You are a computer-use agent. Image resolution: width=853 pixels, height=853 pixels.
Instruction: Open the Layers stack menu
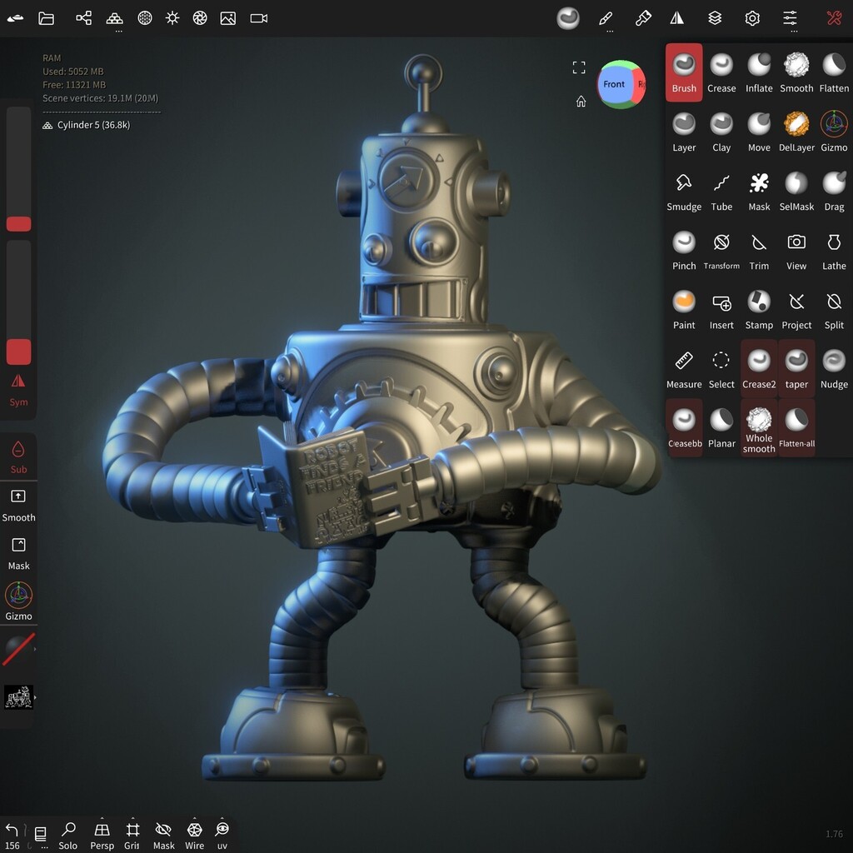click(x=715, y=18)
